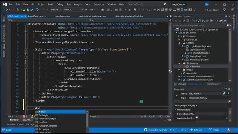Open the Build menu
The image size is (238, 134).
tap(51, 4)
